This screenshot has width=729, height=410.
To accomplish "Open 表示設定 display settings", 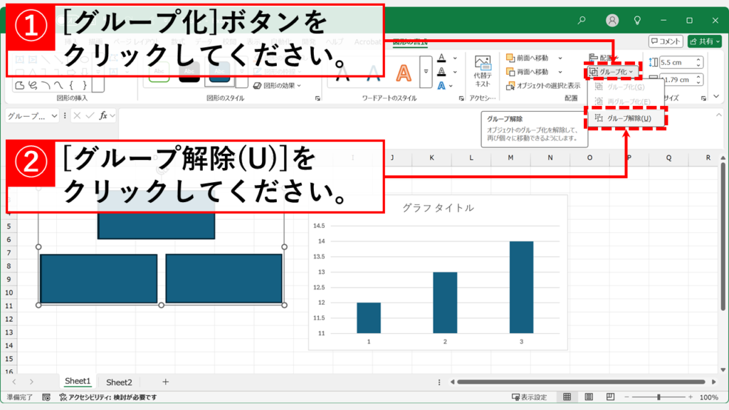I will [x=530, y=397].
